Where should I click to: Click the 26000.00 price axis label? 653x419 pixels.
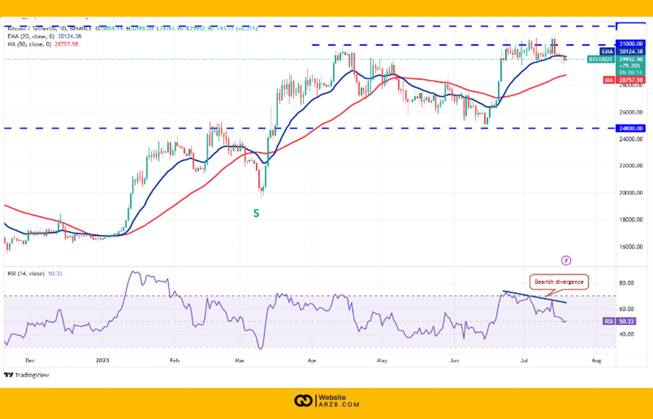(631, 112)
